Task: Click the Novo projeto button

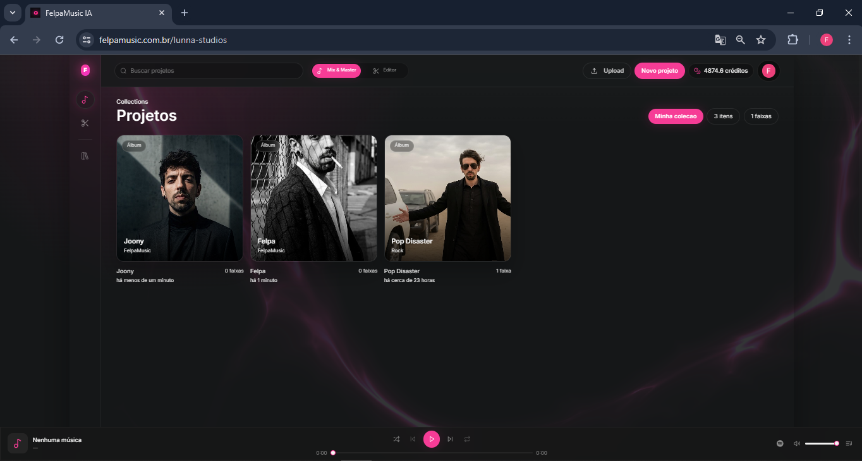Action: coord(659,71)
